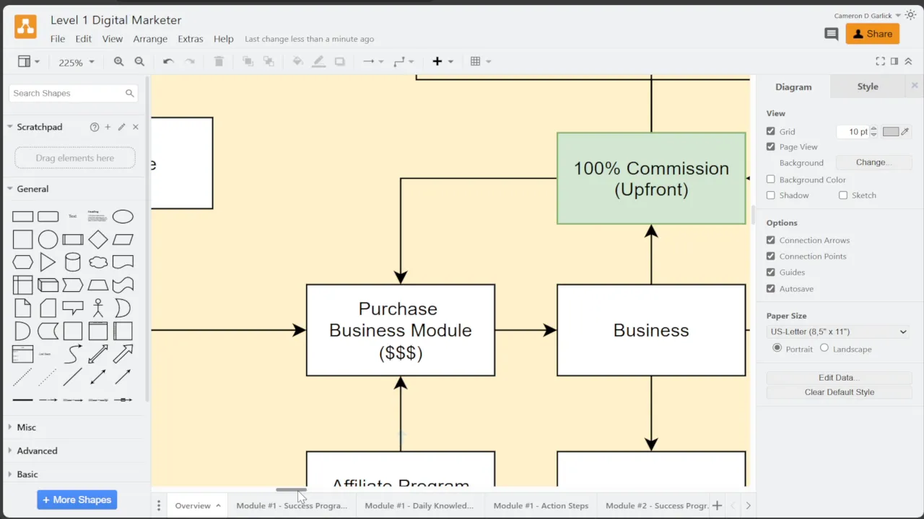Switch to Module #1 - Daily Knowledge page tab
This screenshot has width=924, height=519.
click(419, 505)
